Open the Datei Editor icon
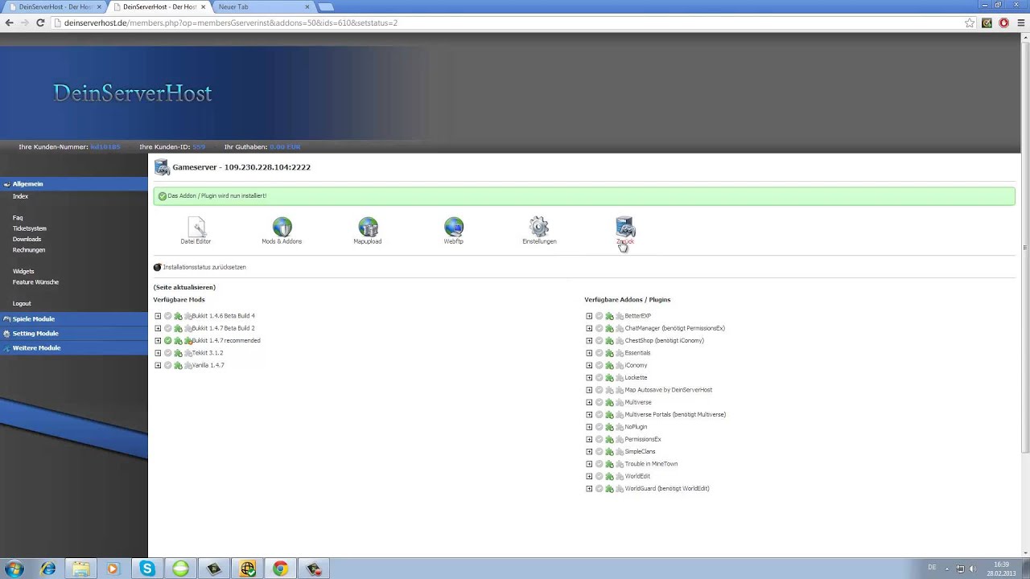Viewport: 1030px width, 579px height. [x=196, y=227]
